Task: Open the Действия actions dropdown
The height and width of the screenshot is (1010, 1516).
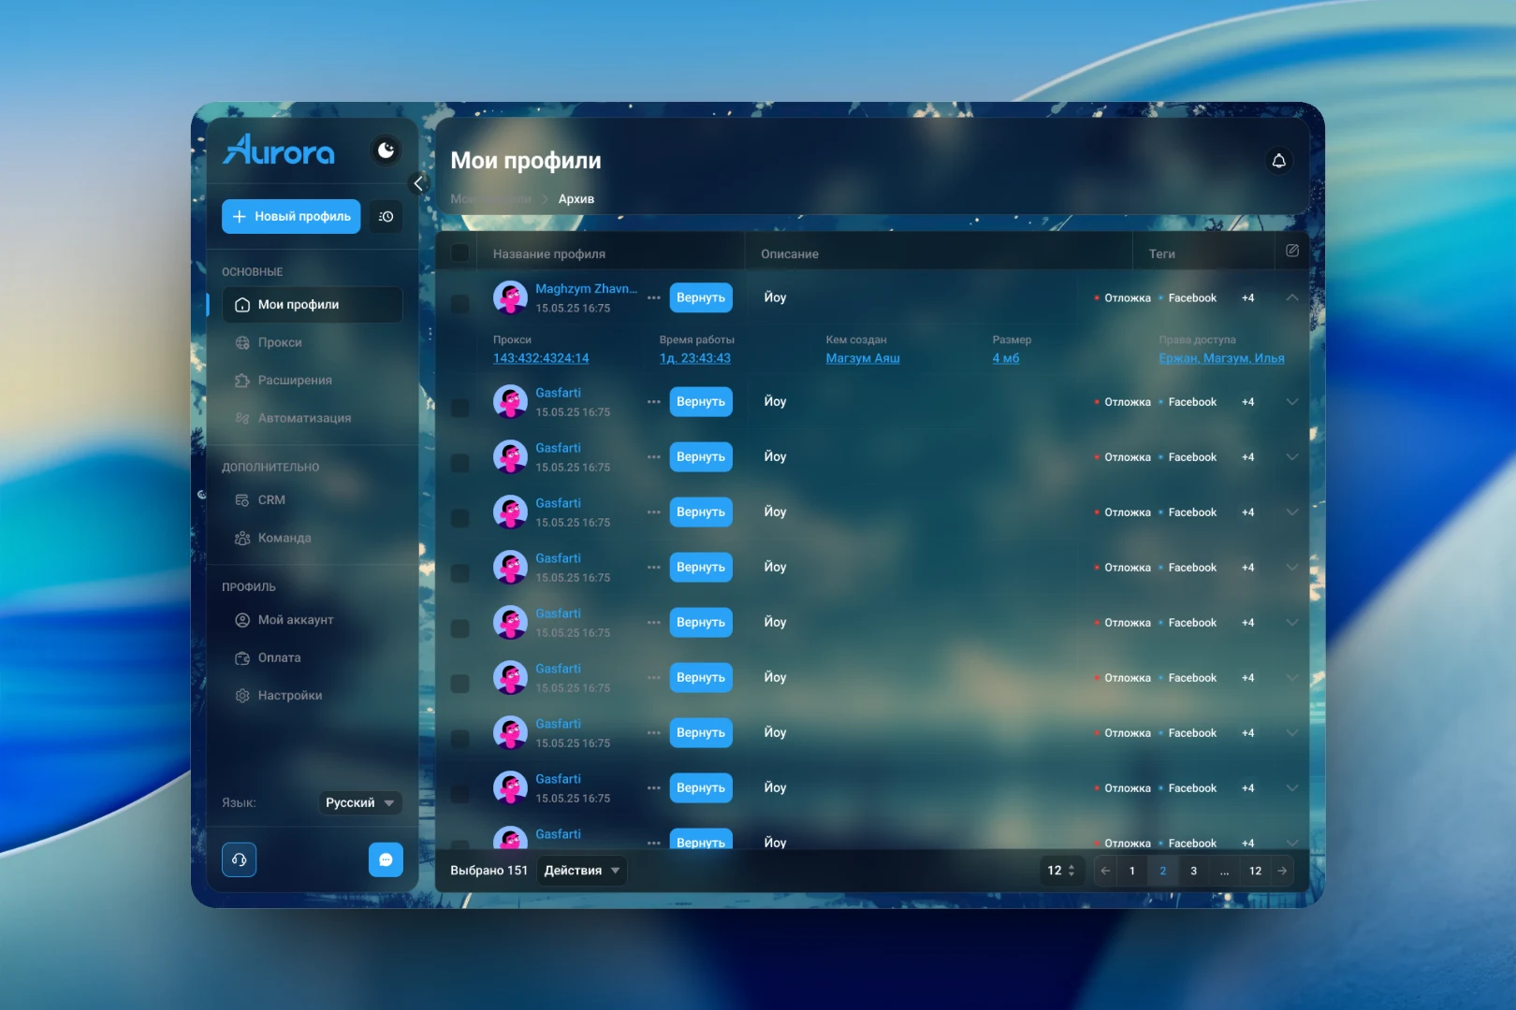Action: tap(581, 871)
